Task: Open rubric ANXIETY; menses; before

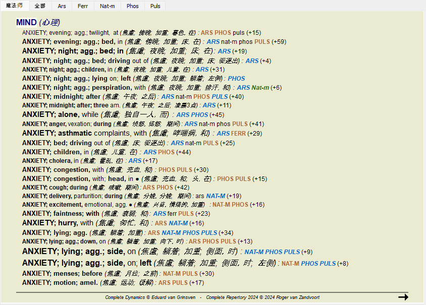Action: click(62, 274)
